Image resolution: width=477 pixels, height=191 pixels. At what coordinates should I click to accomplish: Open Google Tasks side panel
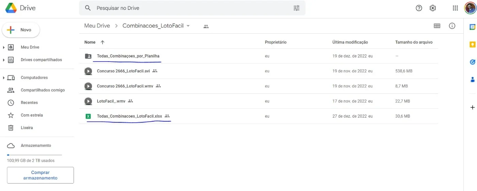click(x=473, y=62)
